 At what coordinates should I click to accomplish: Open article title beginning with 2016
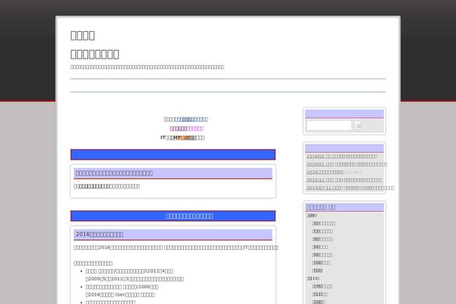coord(100,234)
